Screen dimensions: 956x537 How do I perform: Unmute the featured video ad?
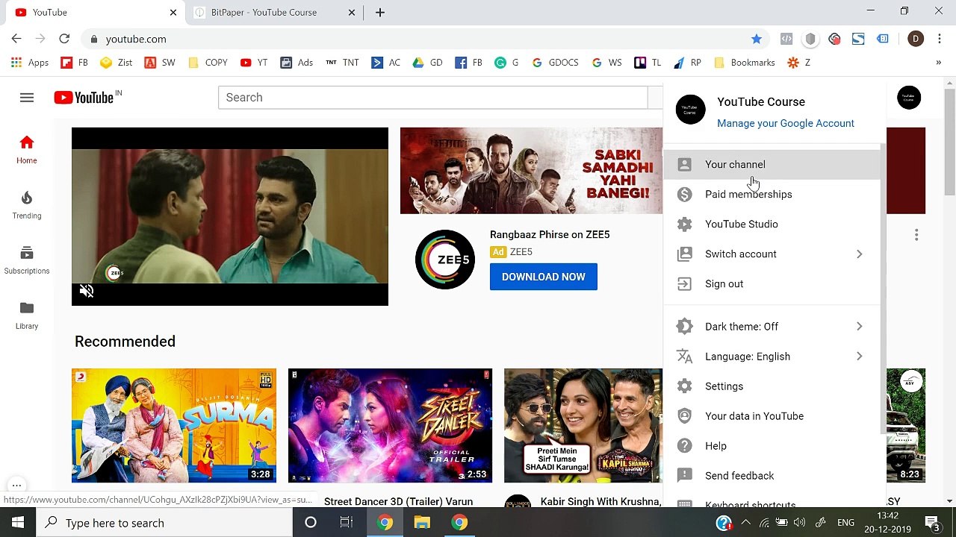pyautogui.click(x=87, y=291)
